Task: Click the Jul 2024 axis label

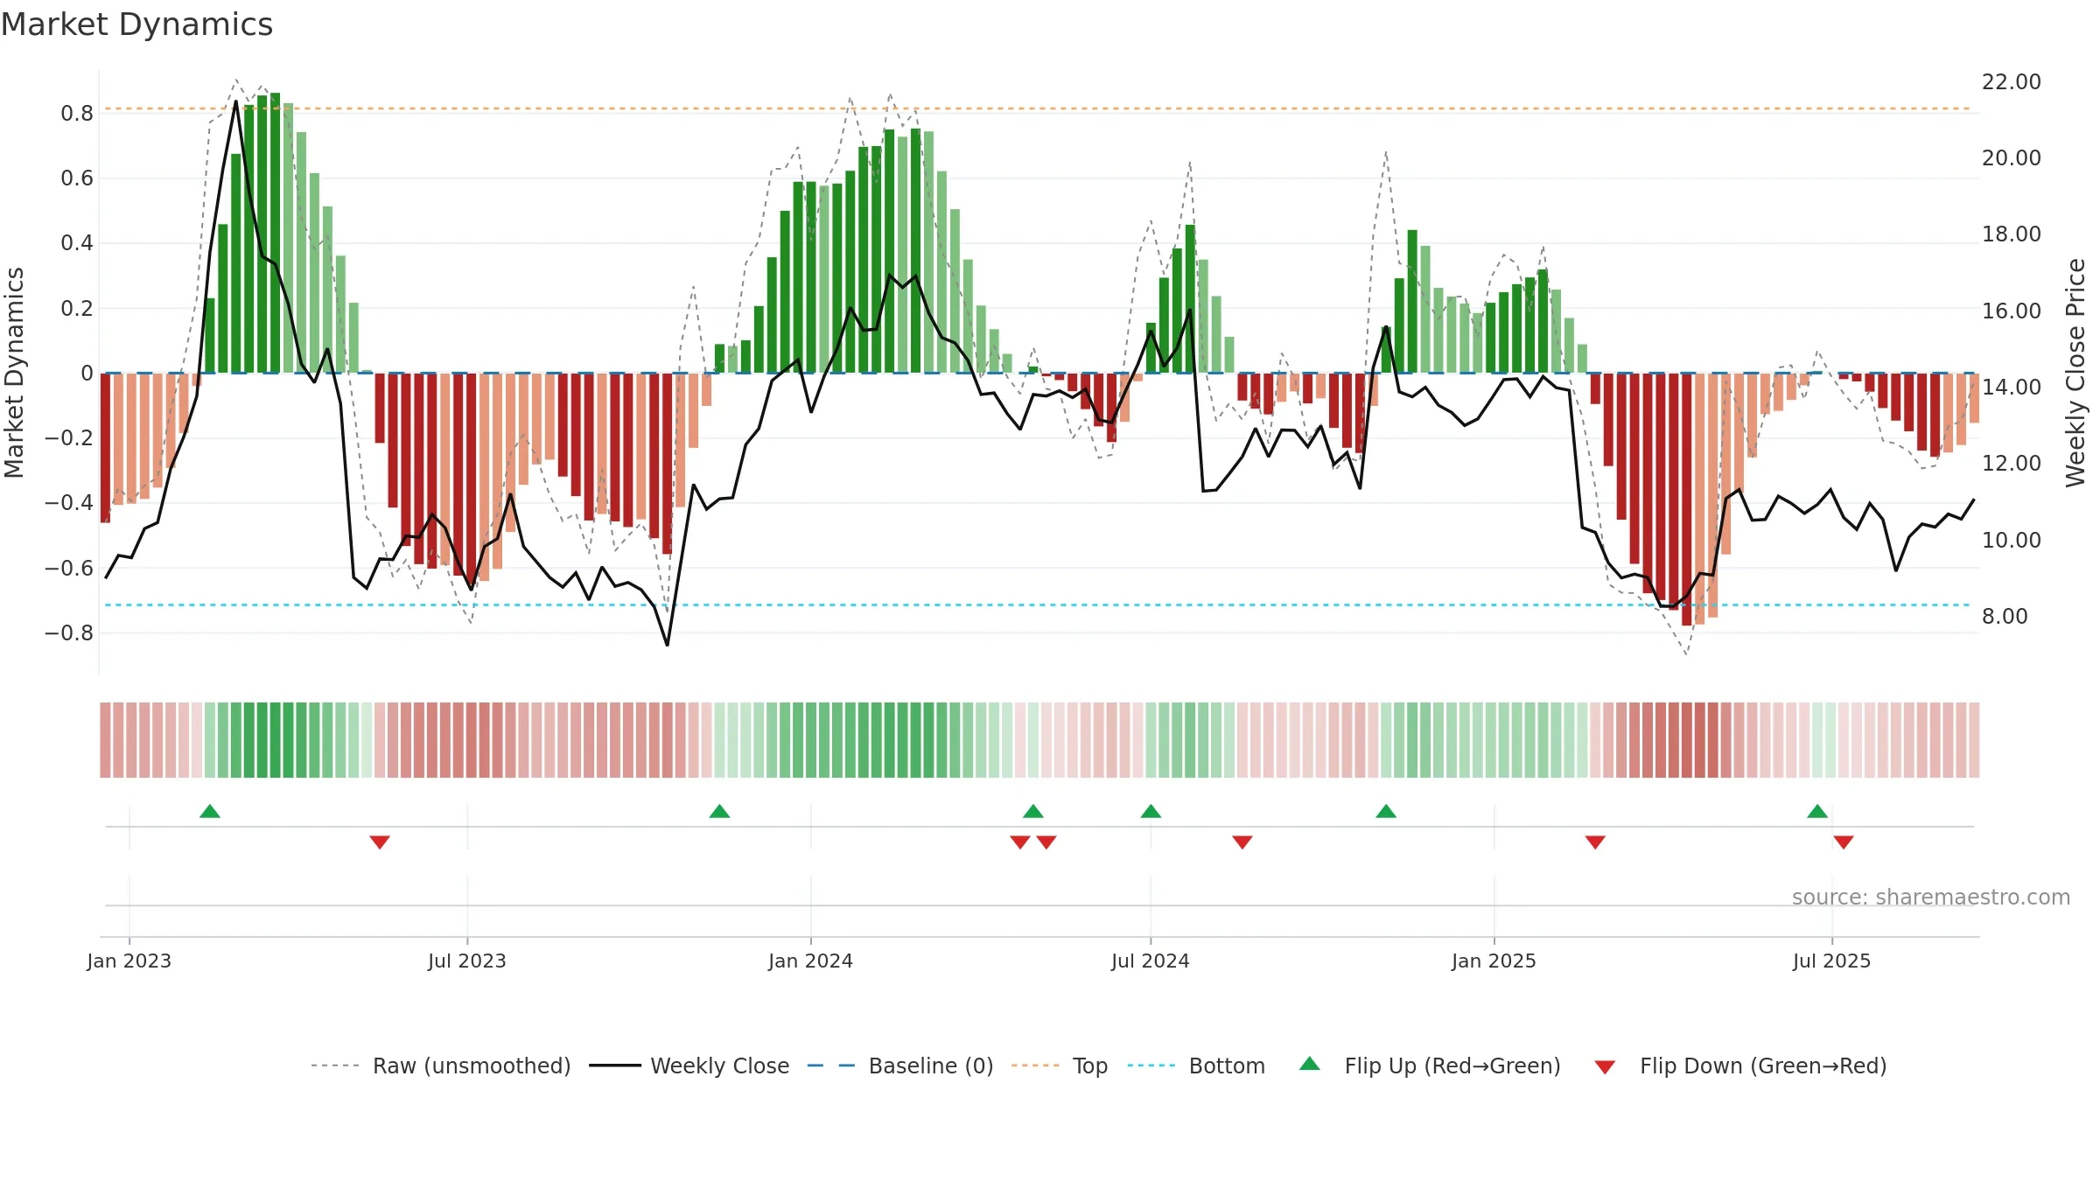Action: [1151, 961]
